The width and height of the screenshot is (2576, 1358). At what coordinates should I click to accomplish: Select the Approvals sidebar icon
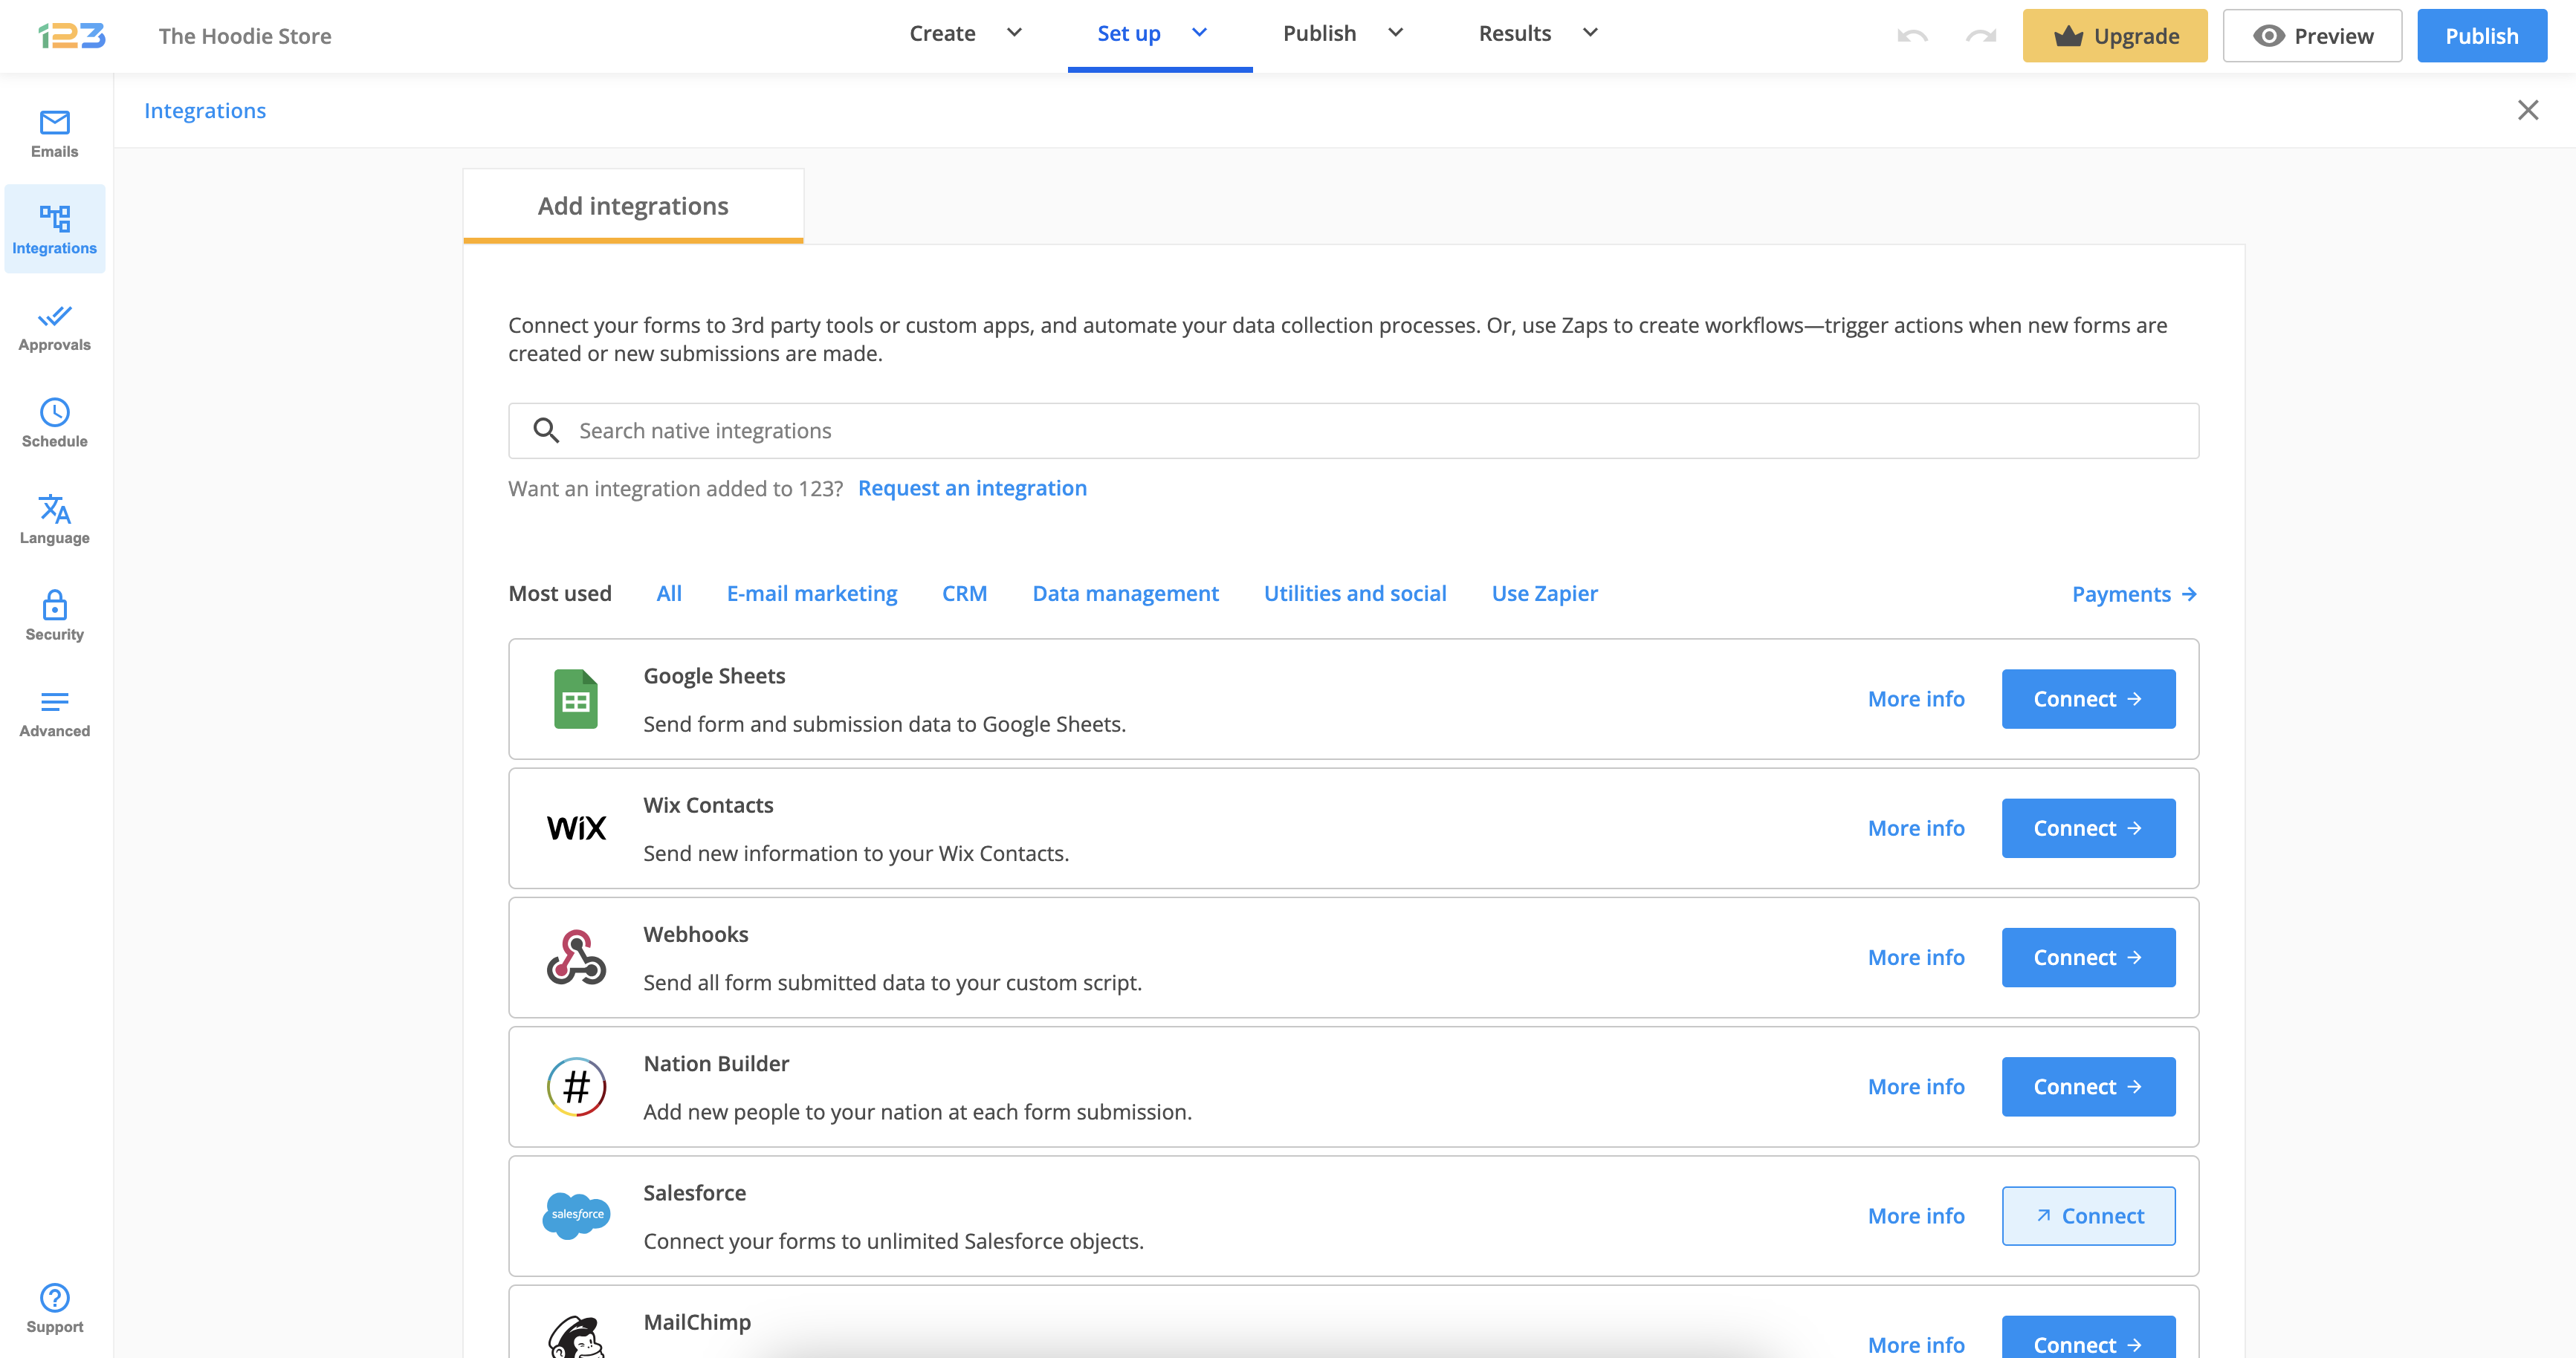point(54,328)
